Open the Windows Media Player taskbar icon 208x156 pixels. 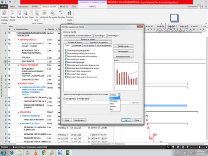click(27, 153)
